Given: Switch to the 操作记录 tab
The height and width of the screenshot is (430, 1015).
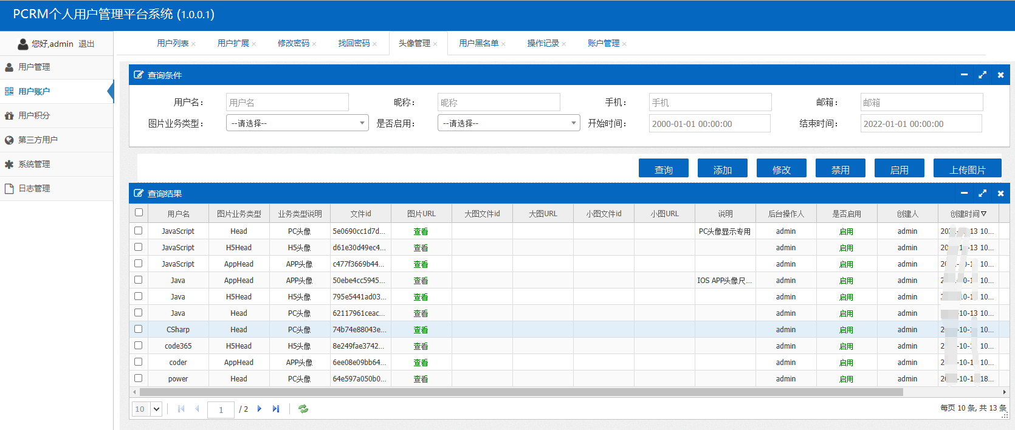Looking at the screenshot, I should [x=543, y=43].
